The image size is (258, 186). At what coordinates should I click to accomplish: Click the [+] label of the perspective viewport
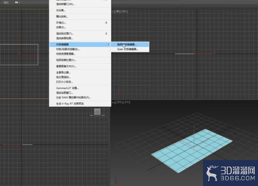[113, 102]
